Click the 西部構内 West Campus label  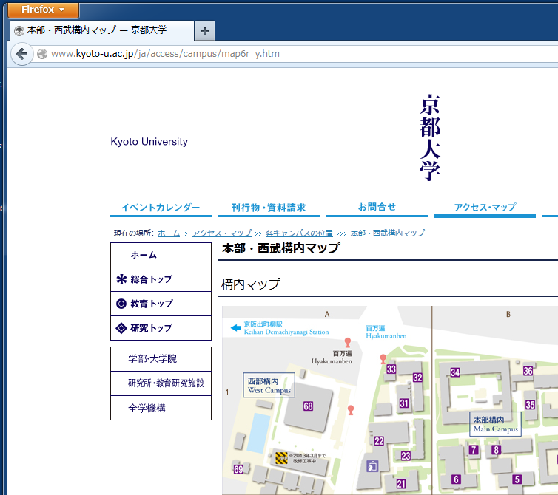[x=269, y=385]
